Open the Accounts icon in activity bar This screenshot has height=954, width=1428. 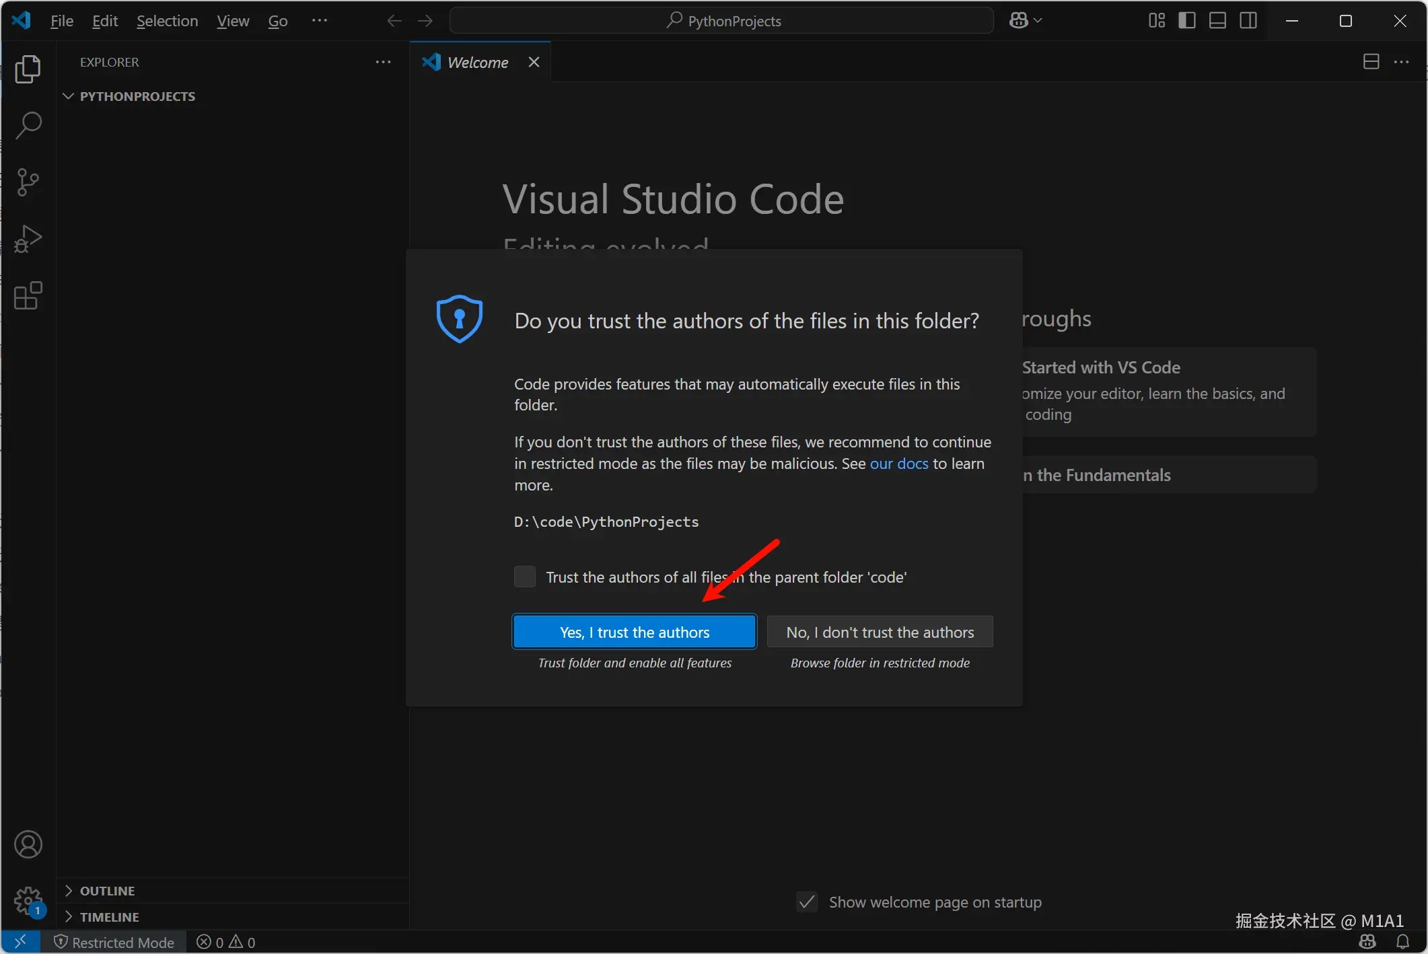tap(28, 844)
